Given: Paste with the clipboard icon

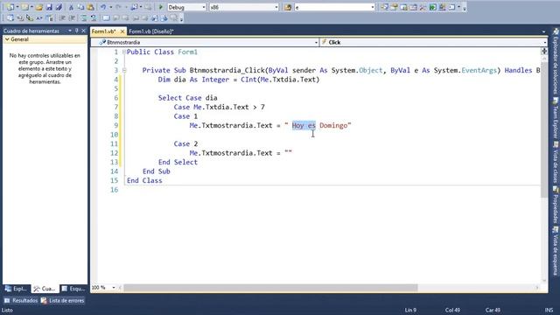Looking at the screenshot, I should pyautogui.click(x=90, y=7).
